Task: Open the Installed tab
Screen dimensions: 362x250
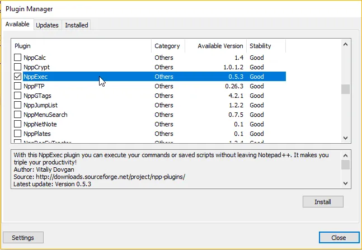Action: click(x=76, y=25)
